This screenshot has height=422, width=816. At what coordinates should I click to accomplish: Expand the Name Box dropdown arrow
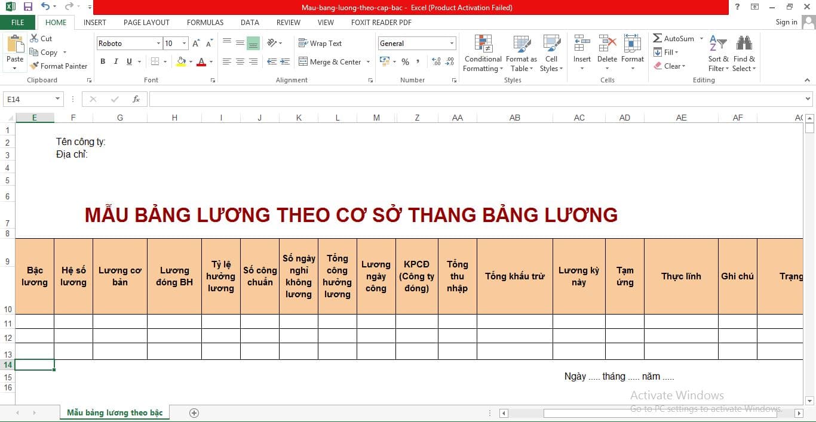point(57,99)
